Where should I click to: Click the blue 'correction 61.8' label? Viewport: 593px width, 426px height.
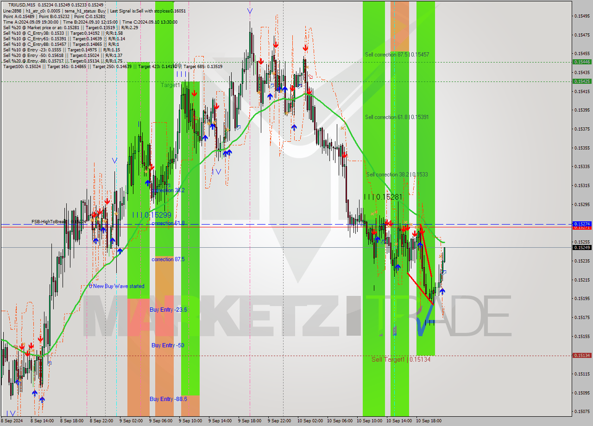[x=168, y=223]
